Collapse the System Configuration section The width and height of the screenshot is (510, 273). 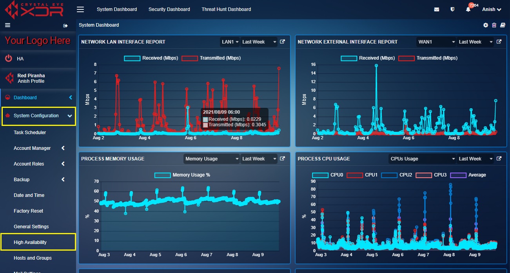coord(38,116)
